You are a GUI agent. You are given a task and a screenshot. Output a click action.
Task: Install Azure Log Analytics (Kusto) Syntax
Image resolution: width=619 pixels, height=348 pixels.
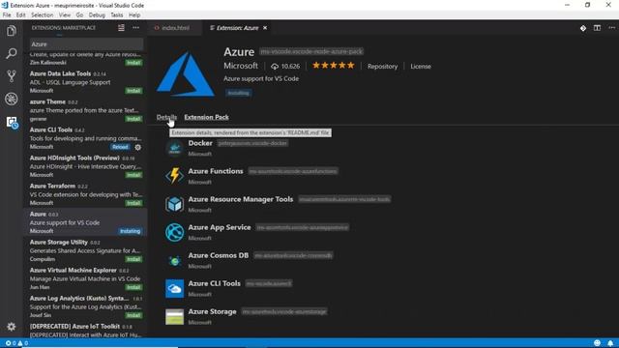[x=133, y=315]
